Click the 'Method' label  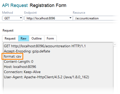point(7,13)
